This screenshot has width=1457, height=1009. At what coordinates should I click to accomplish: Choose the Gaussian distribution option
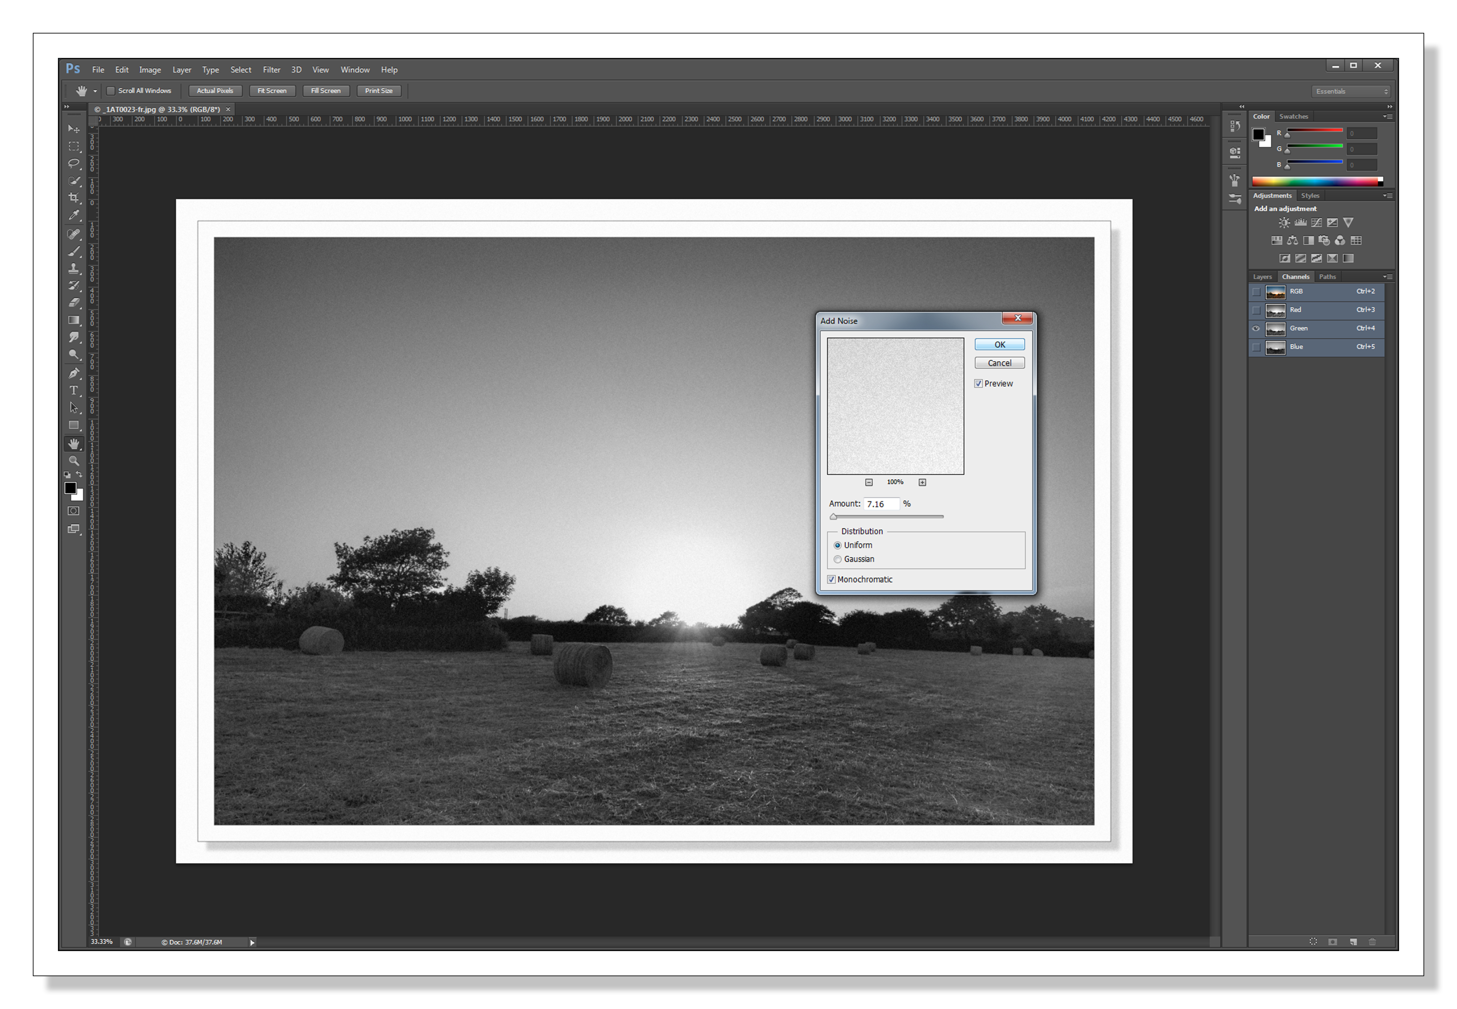[x=837, y=559]
